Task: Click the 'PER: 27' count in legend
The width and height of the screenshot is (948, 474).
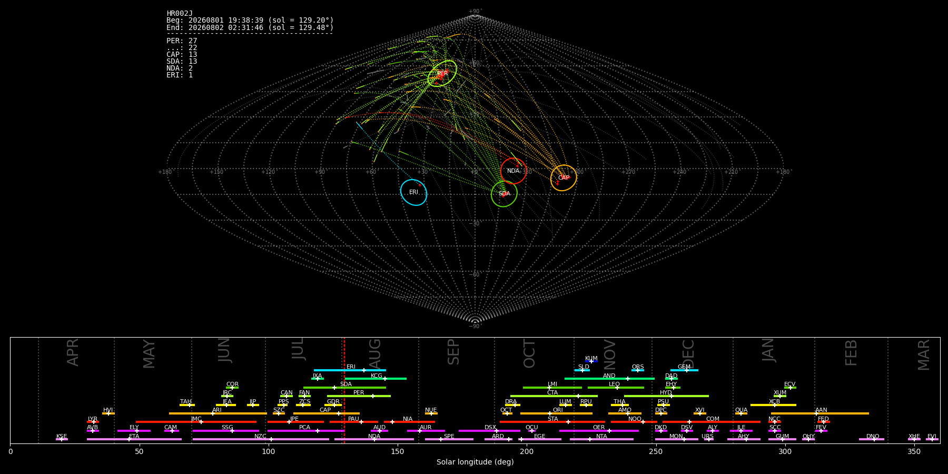Action: 182,41
